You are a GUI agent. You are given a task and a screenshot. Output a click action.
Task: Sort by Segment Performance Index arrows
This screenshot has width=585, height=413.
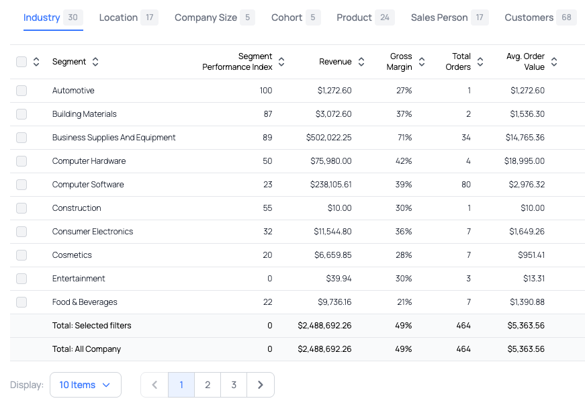281,62
